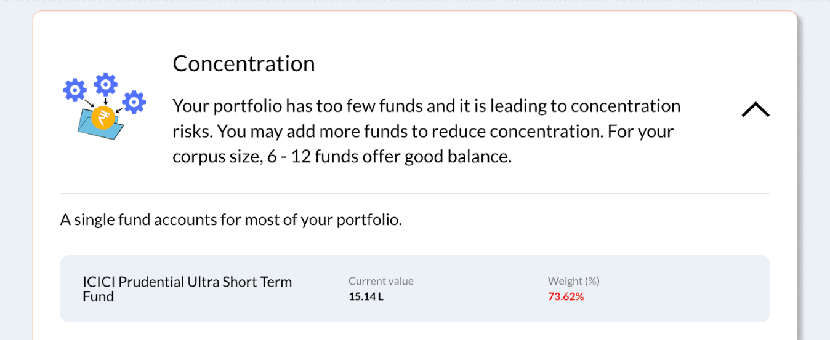This screenshot has height=340, width=830.
Task: Click the Weight (%) label
Action: 574,281
